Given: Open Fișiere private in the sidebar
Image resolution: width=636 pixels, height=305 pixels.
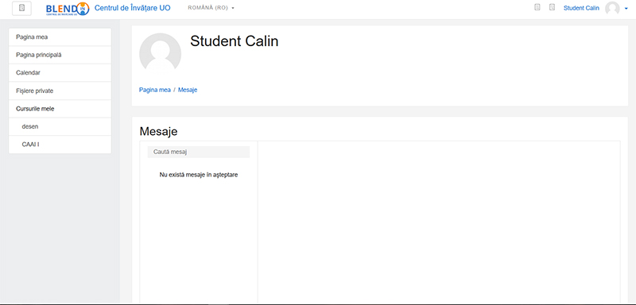Looking at the screenshot, I should click(60, 91).
